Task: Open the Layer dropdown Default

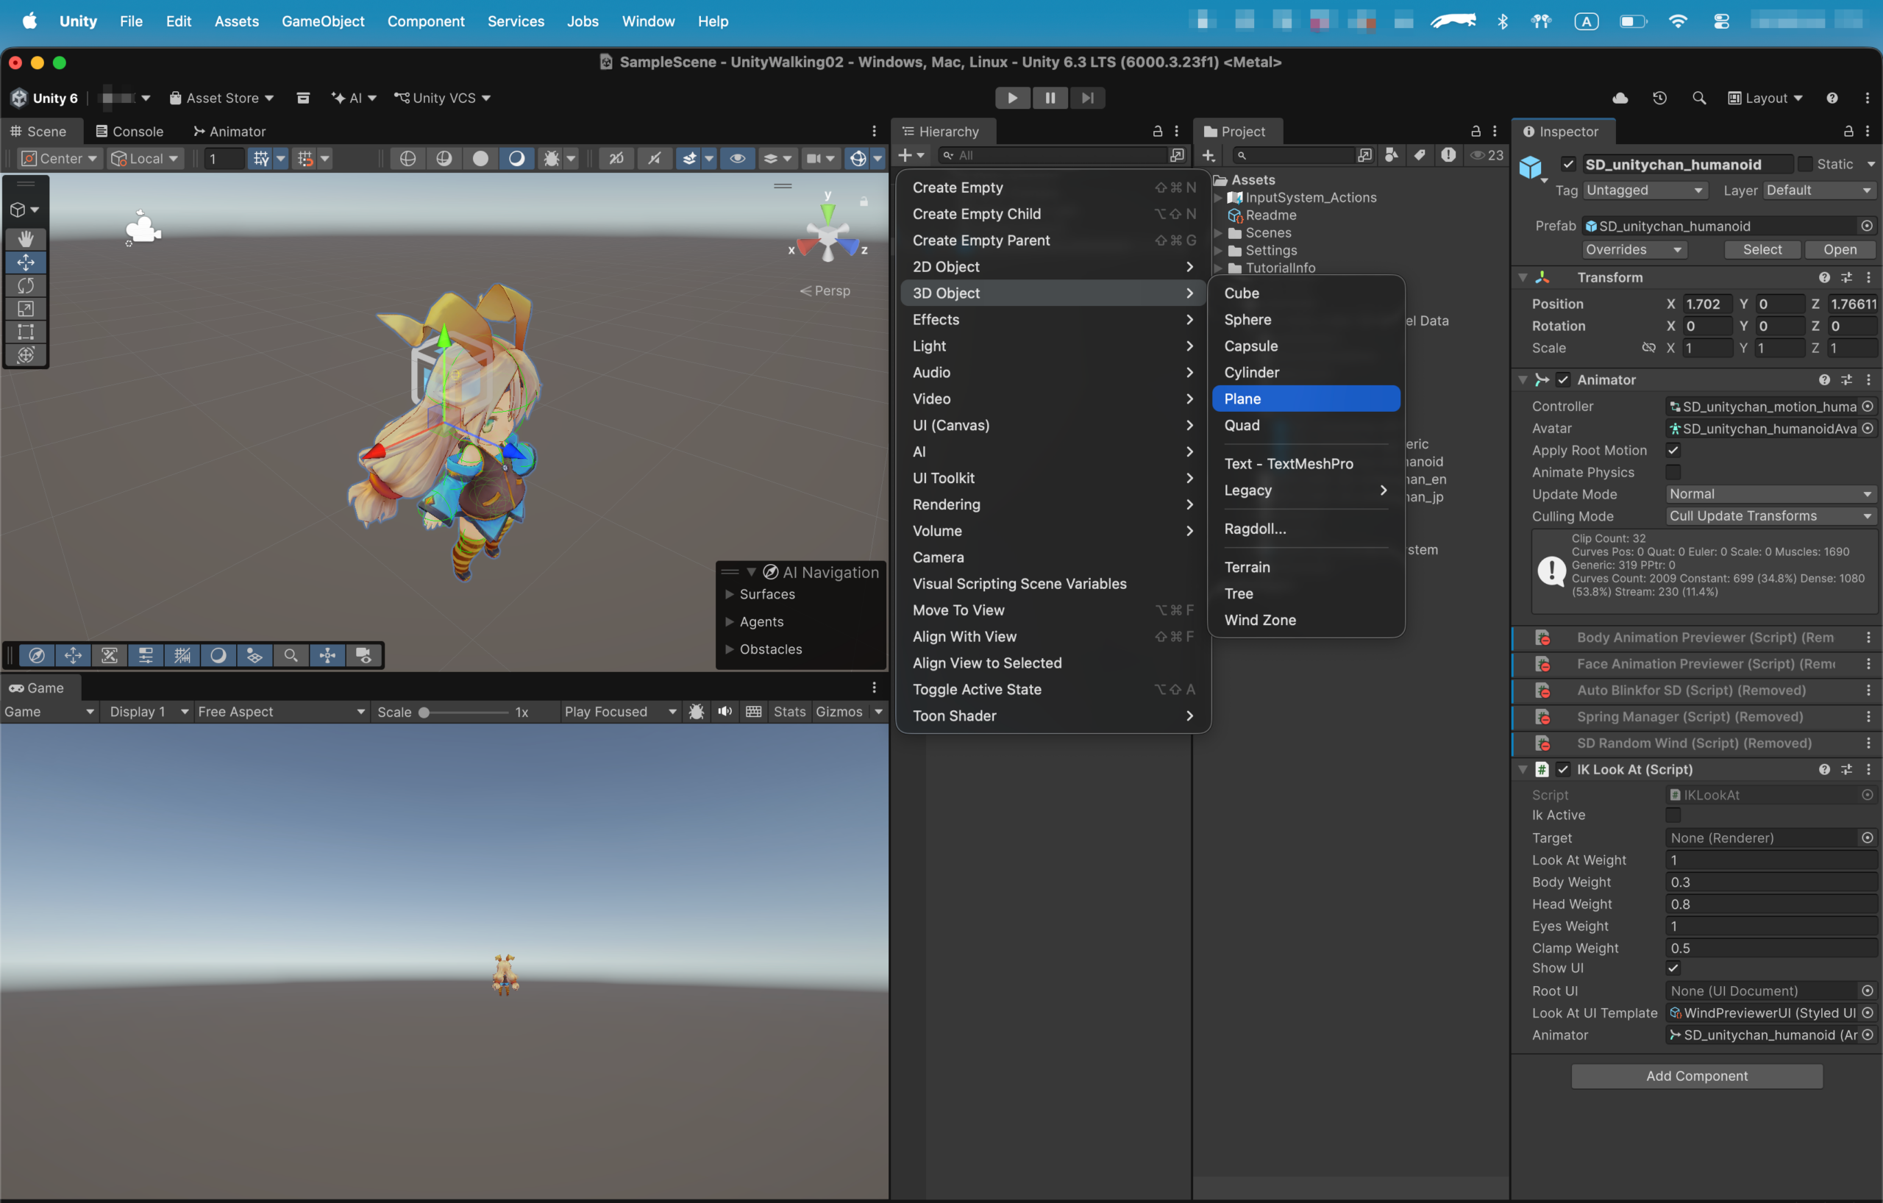Action: coord(1818,190)
